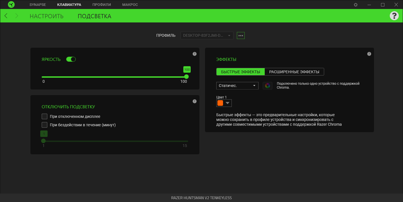This screenshot has width=403, height=202.
Task: Maximize the Razer Synapse window
Action: [383, 5]
